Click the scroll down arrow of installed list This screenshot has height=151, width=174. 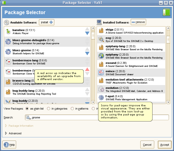click(168, 102)
